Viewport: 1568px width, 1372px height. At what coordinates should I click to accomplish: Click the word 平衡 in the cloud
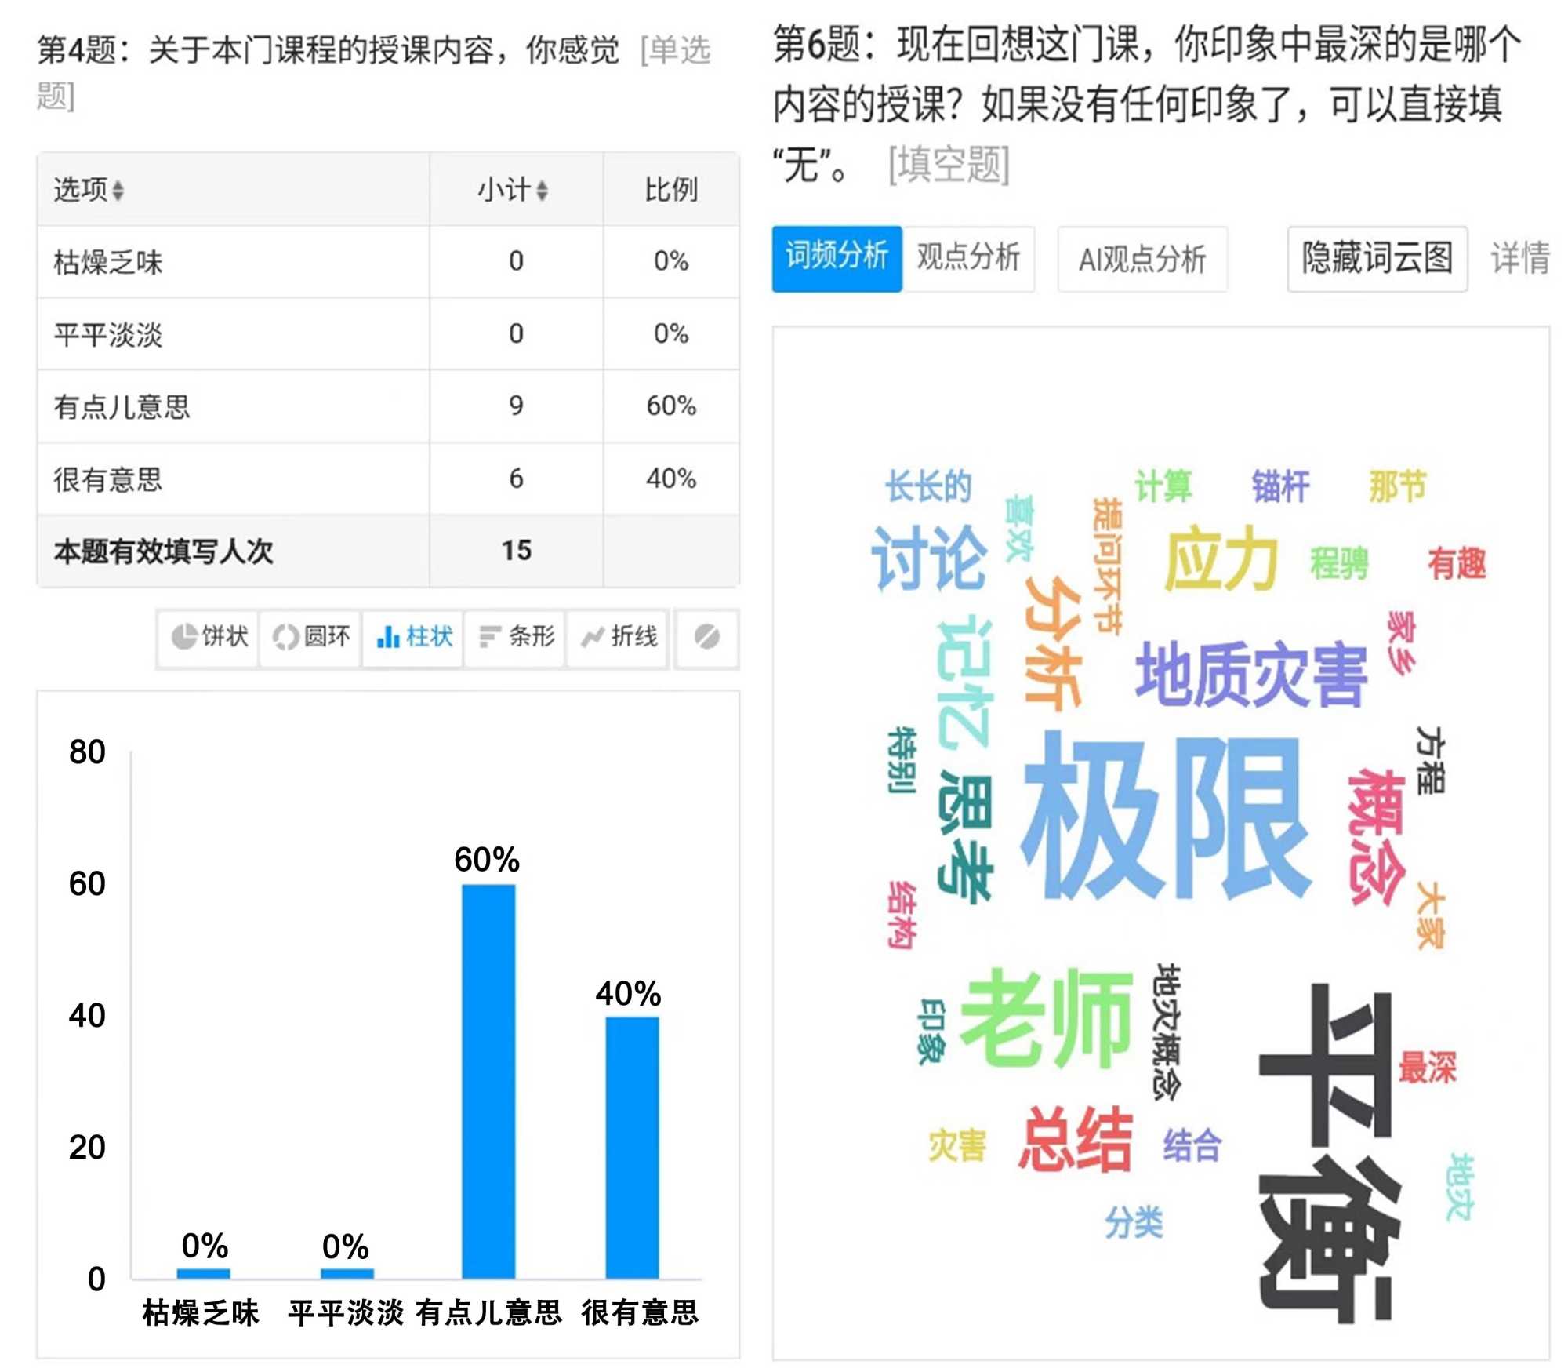(1328, 1152)
